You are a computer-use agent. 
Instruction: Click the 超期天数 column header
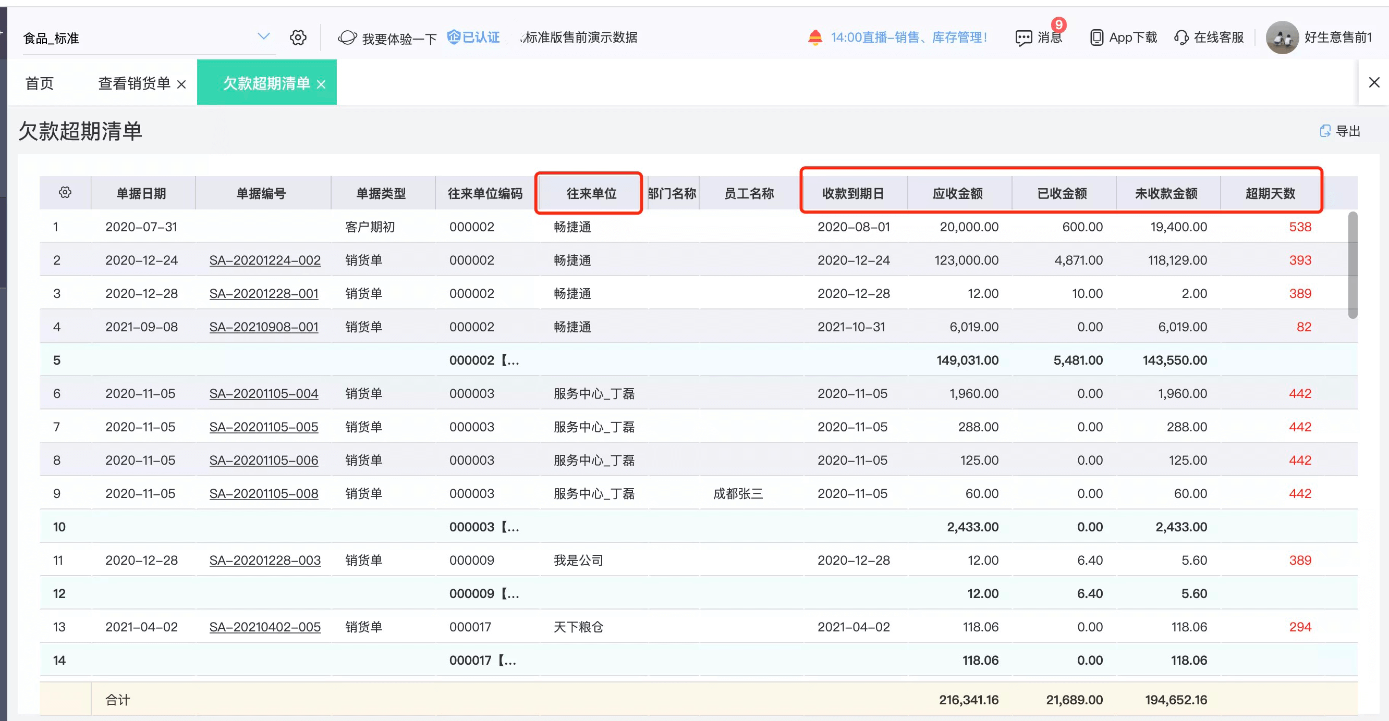coord(1270,193)
